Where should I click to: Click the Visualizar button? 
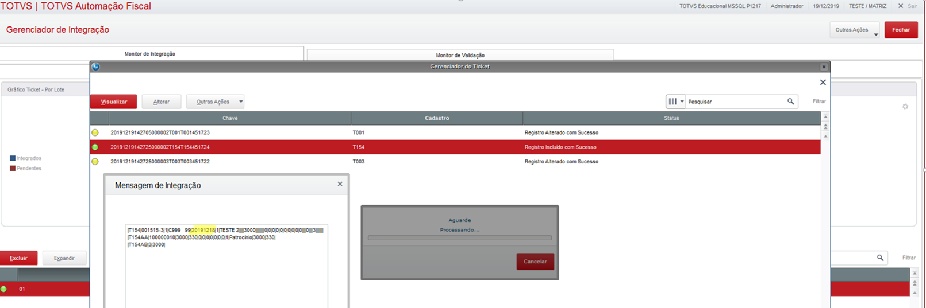tap(114, 102)
